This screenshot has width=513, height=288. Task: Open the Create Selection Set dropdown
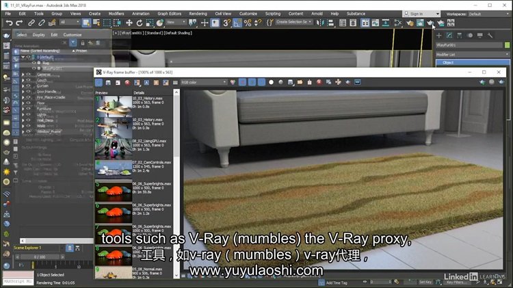coord(294,22)
